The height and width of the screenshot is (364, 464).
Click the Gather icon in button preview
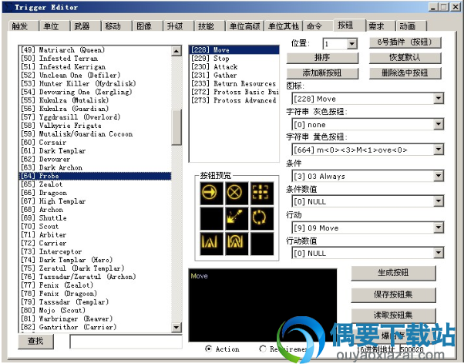(236, 218)
